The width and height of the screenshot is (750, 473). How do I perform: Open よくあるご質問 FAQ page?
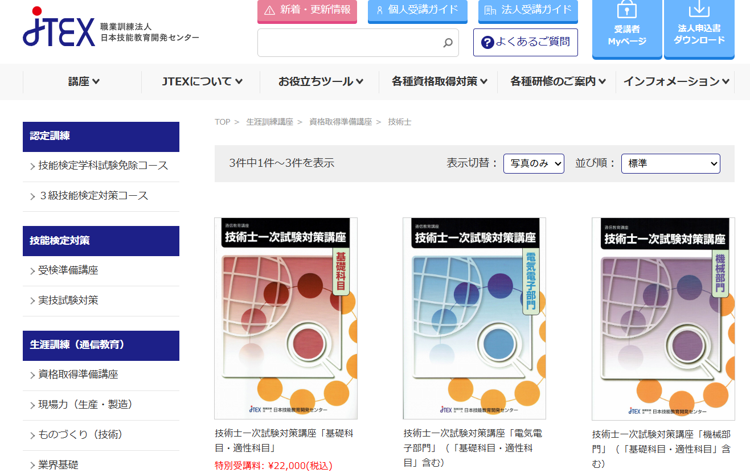[x=526, y=43]
